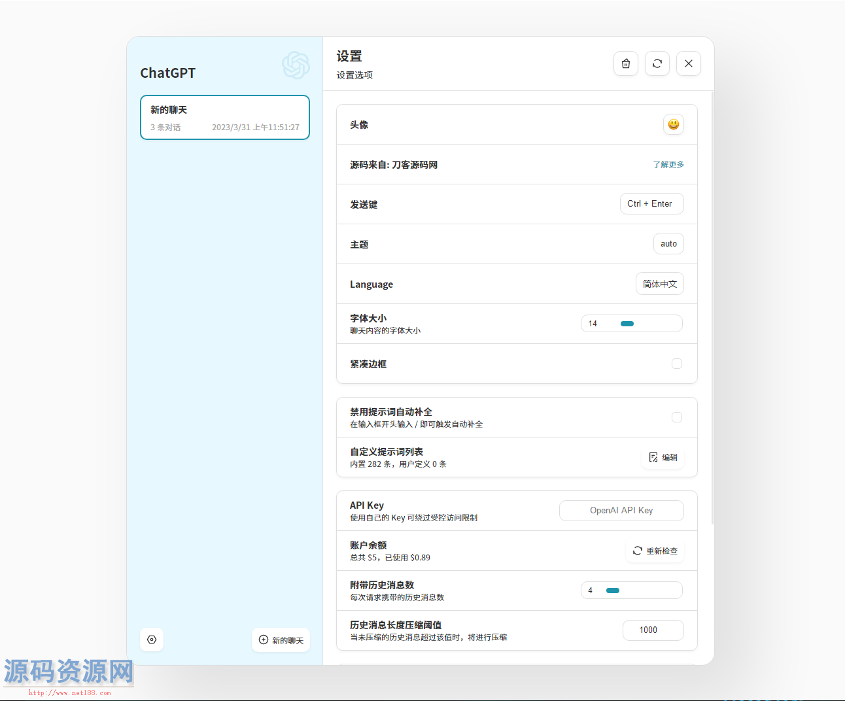This screenshot has height=701, width=845.
Task: Click 编辑 to edit custom prompt list
Action: coord(663,457)
